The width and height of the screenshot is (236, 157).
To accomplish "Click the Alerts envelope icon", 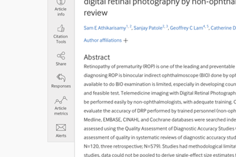I will click(x=61, y=127).
